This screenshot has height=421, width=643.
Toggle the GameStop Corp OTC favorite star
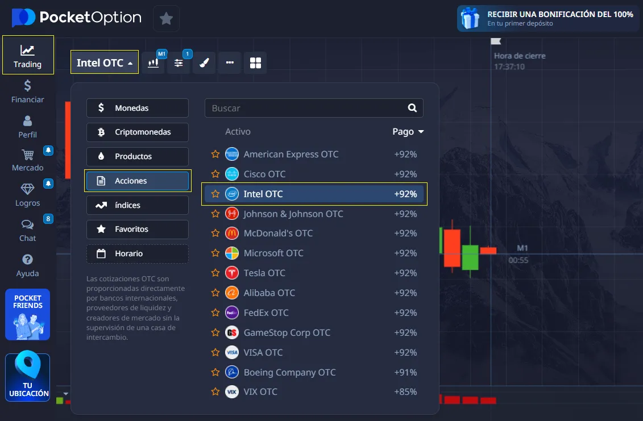click(215, 332)
